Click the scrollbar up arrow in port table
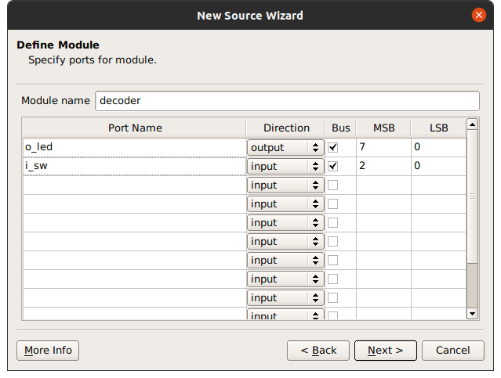 (x=472, y=124)
